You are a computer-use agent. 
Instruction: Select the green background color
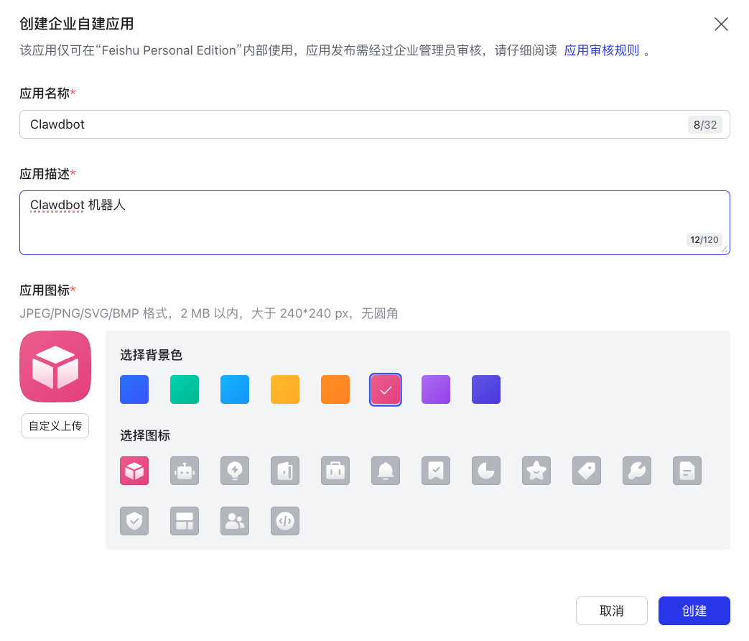coord(185,389)
